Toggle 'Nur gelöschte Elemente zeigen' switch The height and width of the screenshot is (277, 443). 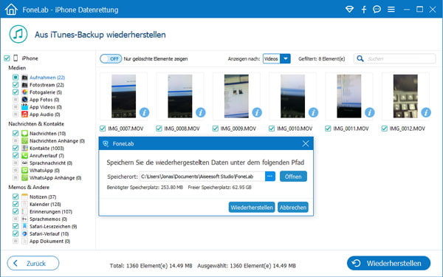(111, 59)
